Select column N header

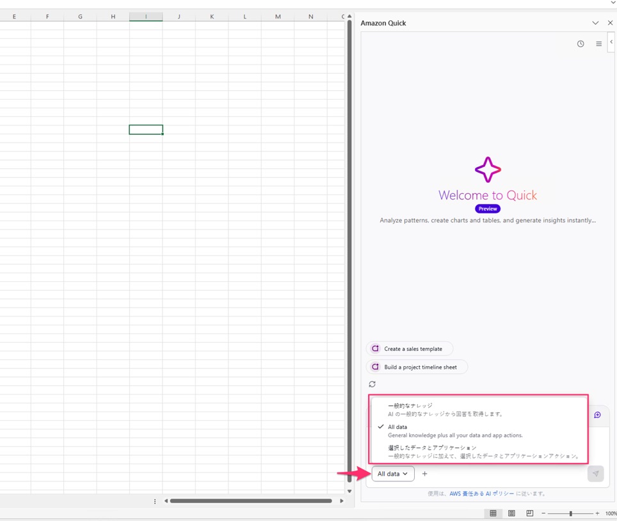coord(311,17)
